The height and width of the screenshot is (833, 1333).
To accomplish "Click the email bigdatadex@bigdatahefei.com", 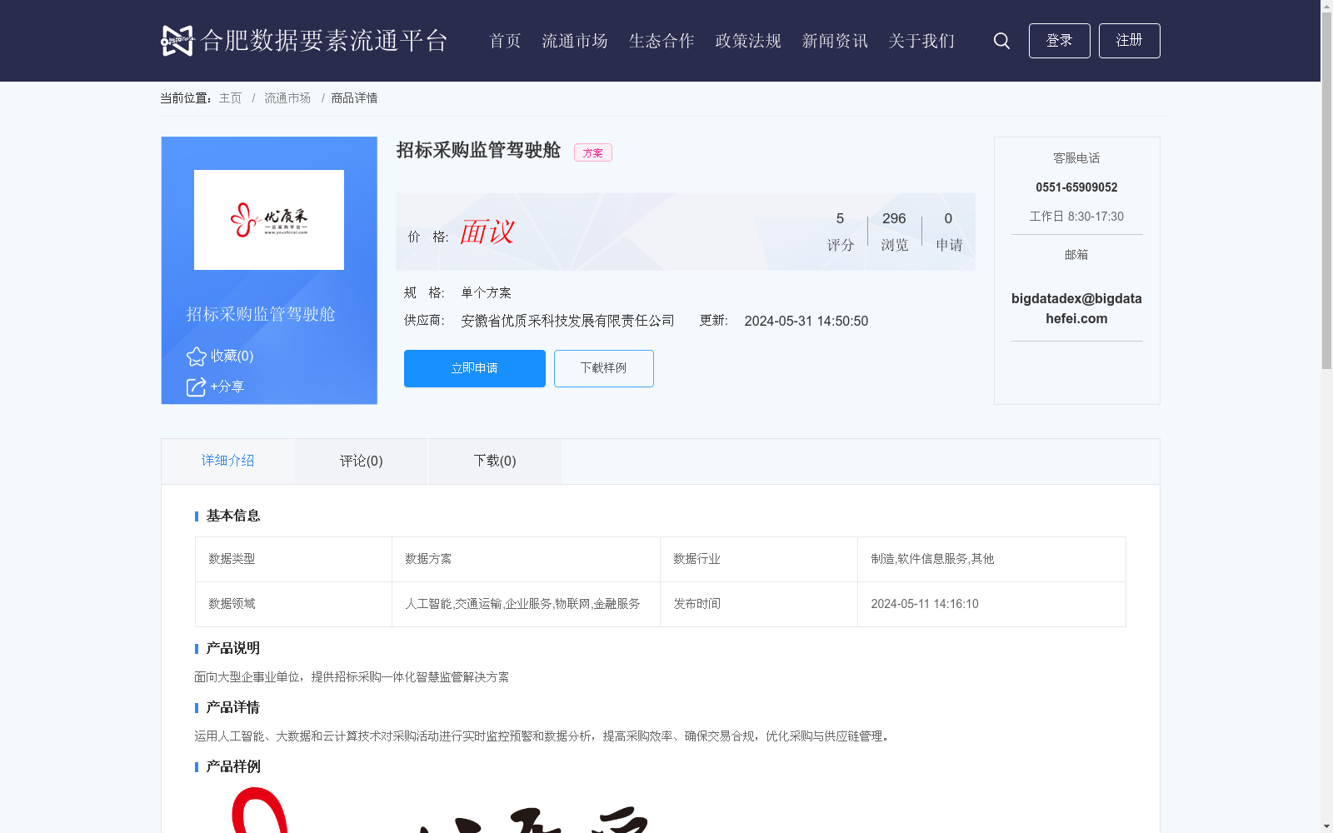I will 1076,308.
